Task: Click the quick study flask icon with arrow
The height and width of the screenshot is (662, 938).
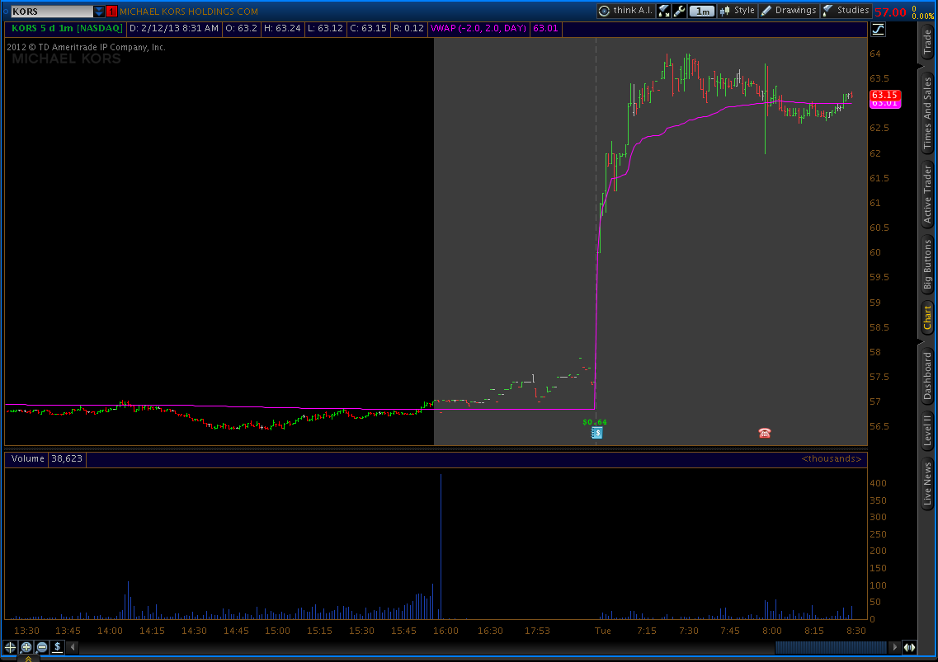Action: [663, 11]
